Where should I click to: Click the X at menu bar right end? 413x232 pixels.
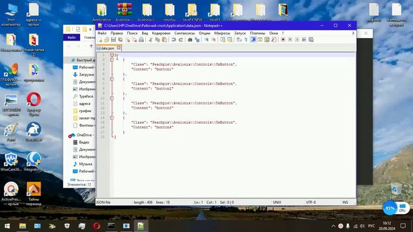tap(353, 33)
